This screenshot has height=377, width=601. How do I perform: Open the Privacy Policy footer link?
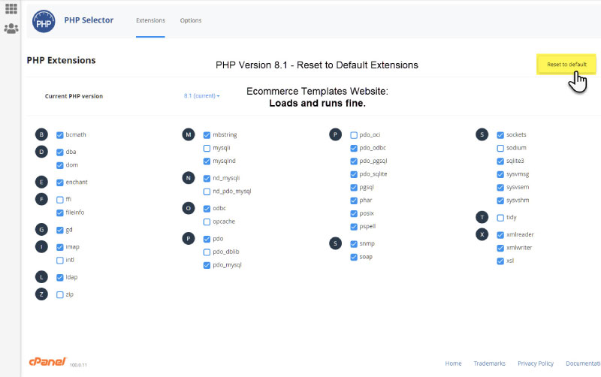tap(536, 363)
